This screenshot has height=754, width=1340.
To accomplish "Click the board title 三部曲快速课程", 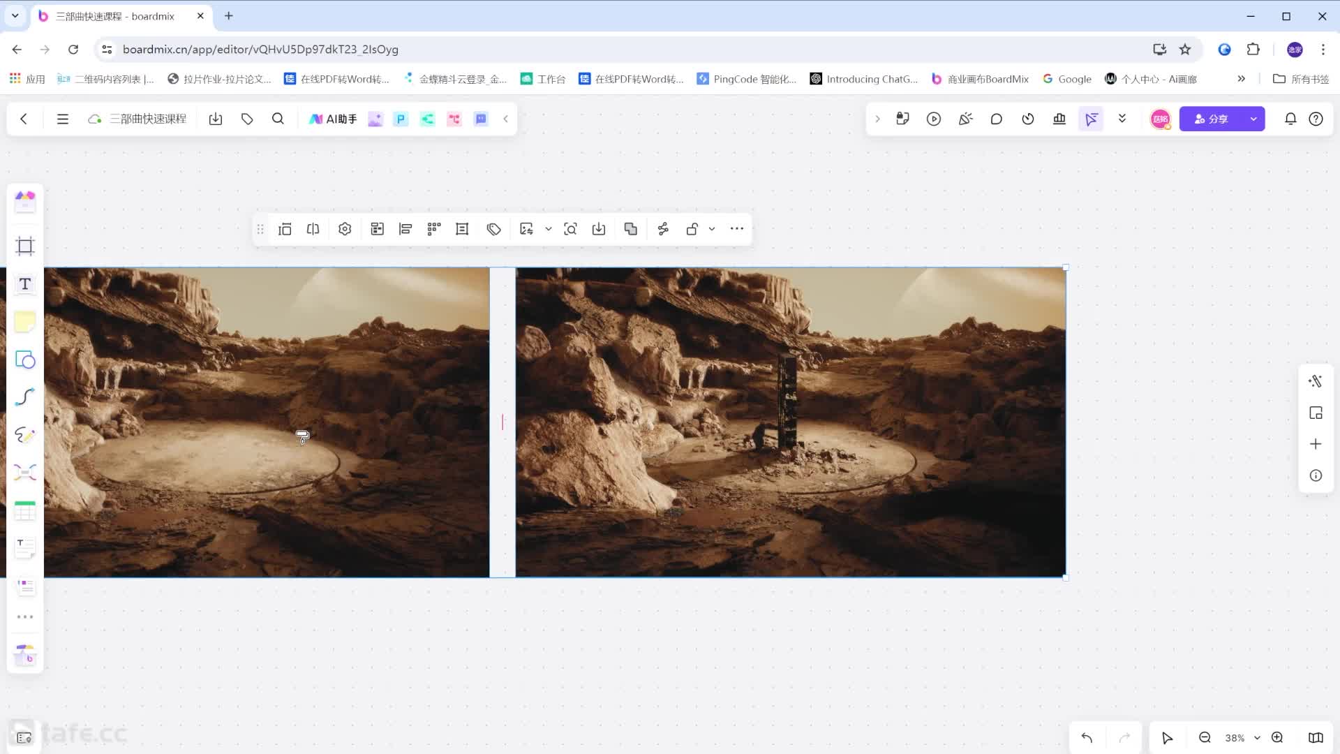I will coord(148,119).
